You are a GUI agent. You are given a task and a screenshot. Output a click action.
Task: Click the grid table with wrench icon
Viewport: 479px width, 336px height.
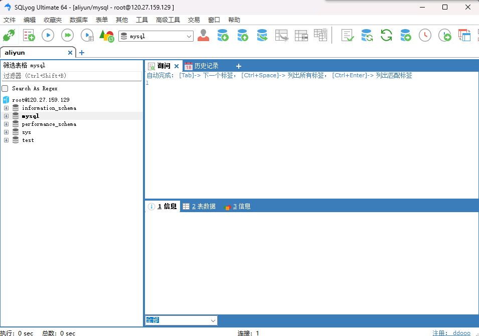(x=321, y=35)
